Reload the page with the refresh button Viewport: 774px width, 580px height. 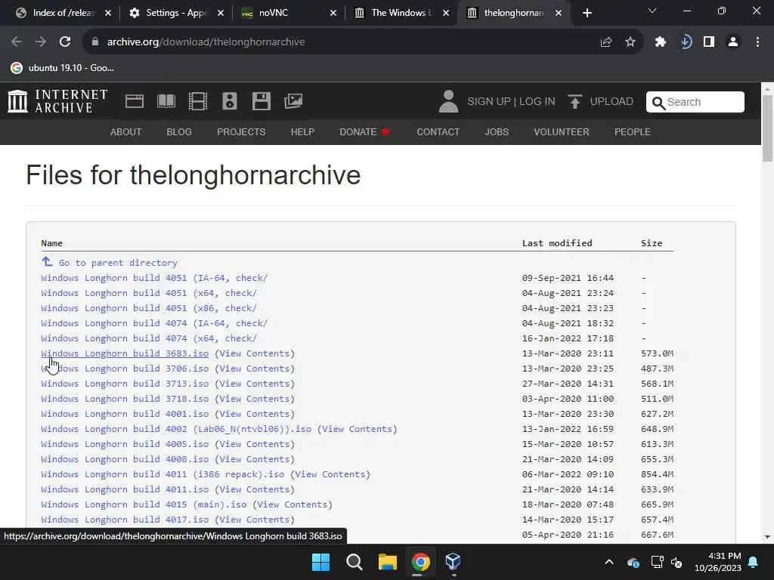click(65, 42)
